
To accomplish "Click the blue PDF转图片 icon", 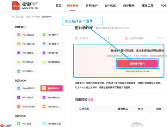I will tap(44, 44).
